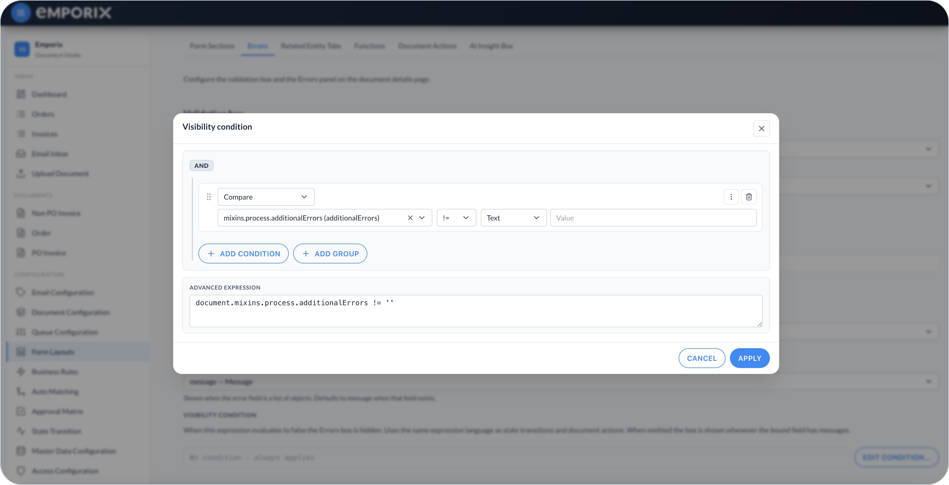The image size is (949, 485).
Task: Click the Dashboard sidebar icon
Action: click(21, 95)
